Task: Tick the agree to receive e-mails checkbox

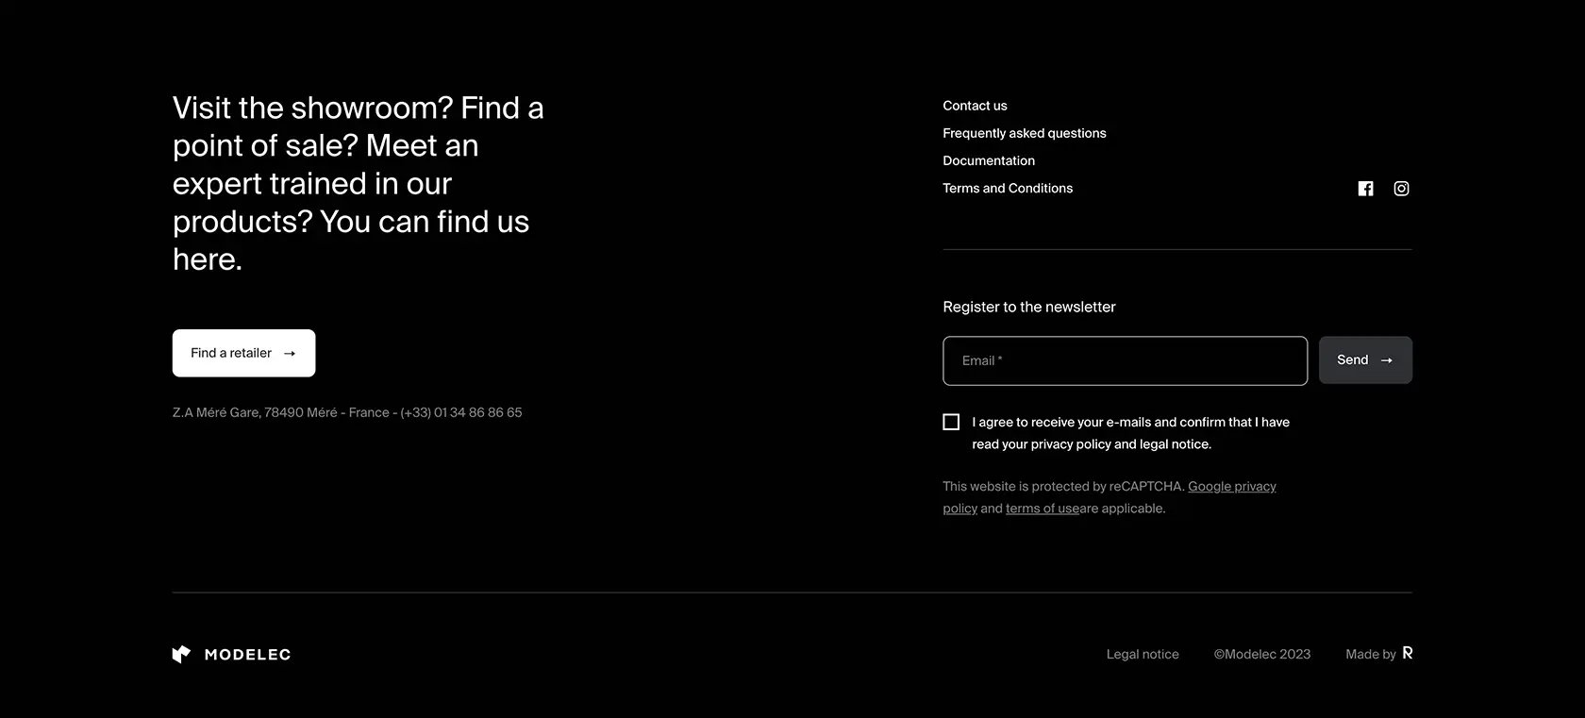Action: click(951, 422)
